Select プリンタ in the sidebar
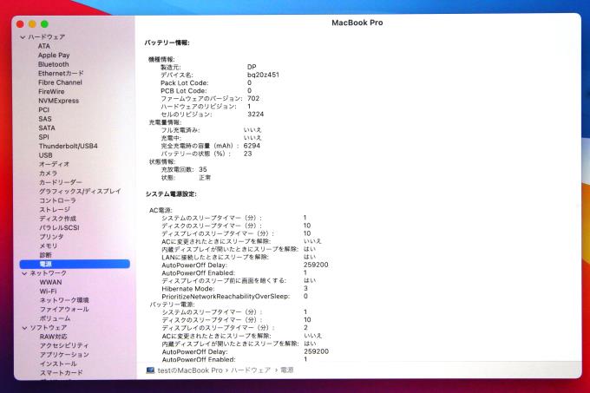The image size is (590, 393). pyautogui.click(x=51, y=237)
